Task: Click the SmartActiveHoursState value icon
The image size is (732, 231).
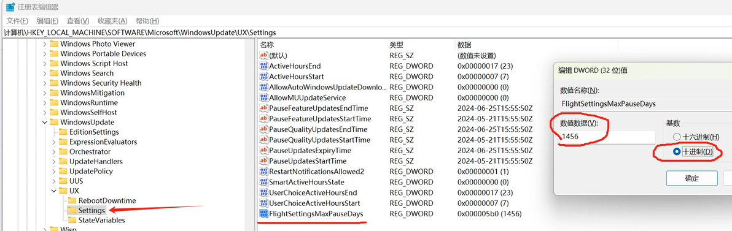Action: [x=264, y=182]
